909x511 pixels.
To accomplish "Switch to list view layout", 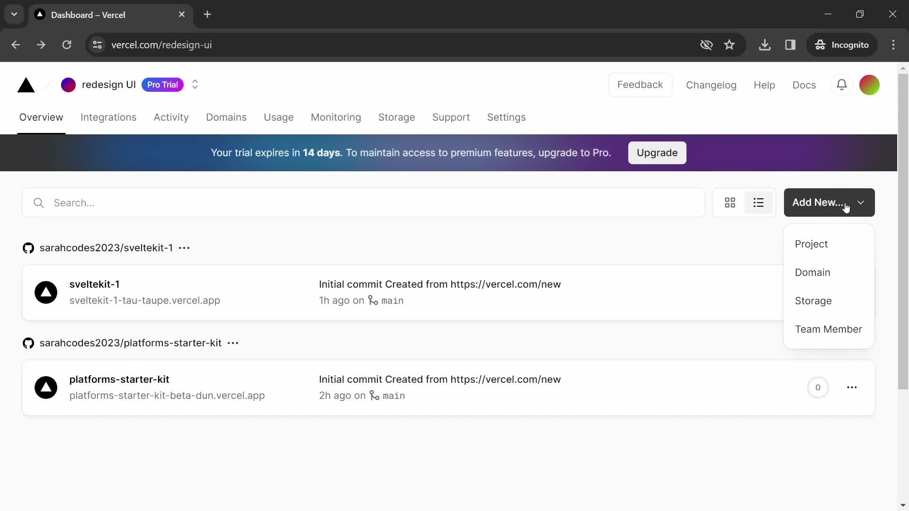I will 758,202.
